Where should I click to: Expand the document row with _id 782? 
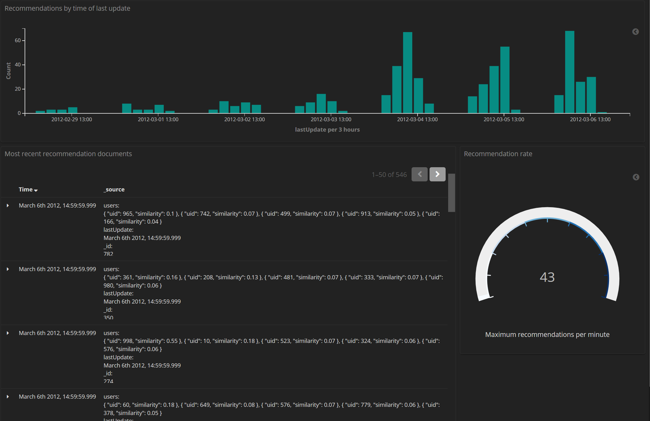[x=8, y=206]
